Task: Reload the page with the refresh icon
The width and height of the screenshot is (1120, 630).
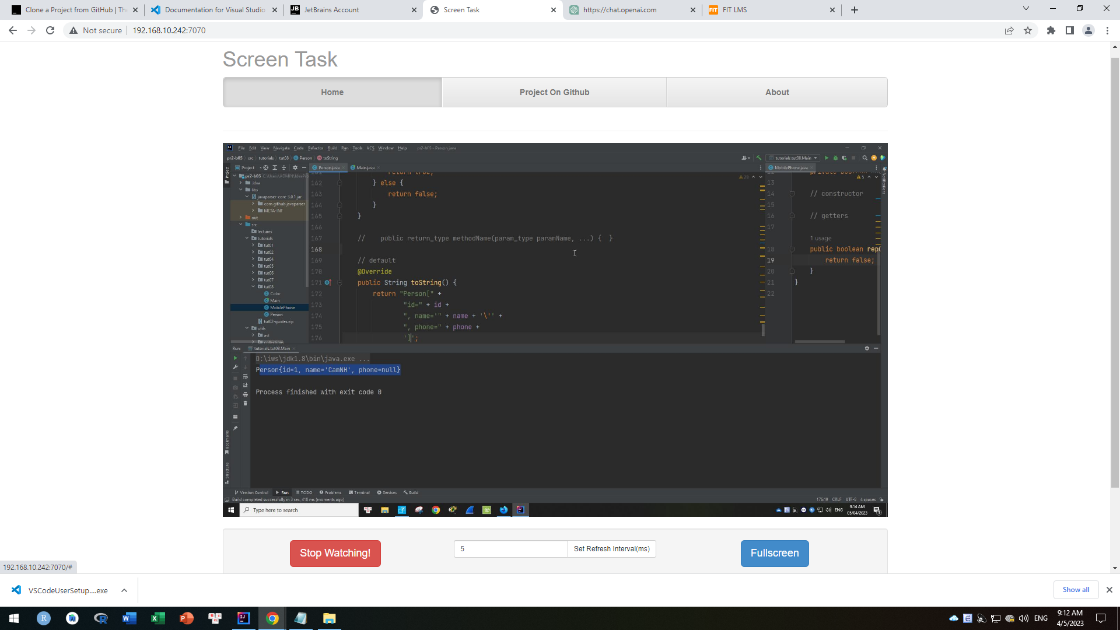Action: click(x=50, y=30)
